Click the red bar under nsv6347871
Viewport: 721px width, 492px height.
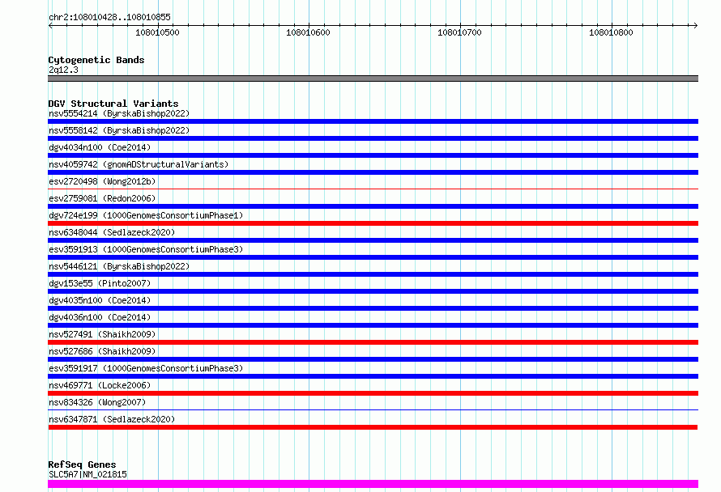click(373, 427)
